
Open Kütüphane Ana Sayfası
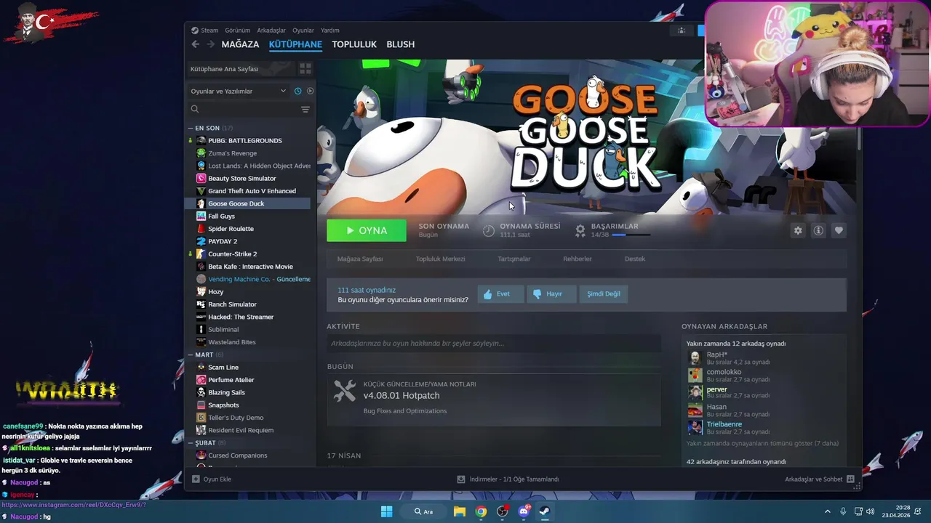[x=241, y=69]
